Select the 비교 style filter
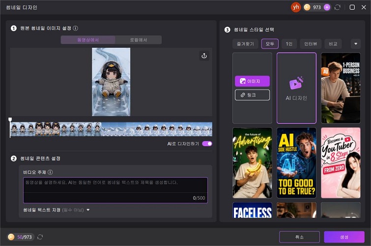The image size is (371, 246). pos(333,44)
